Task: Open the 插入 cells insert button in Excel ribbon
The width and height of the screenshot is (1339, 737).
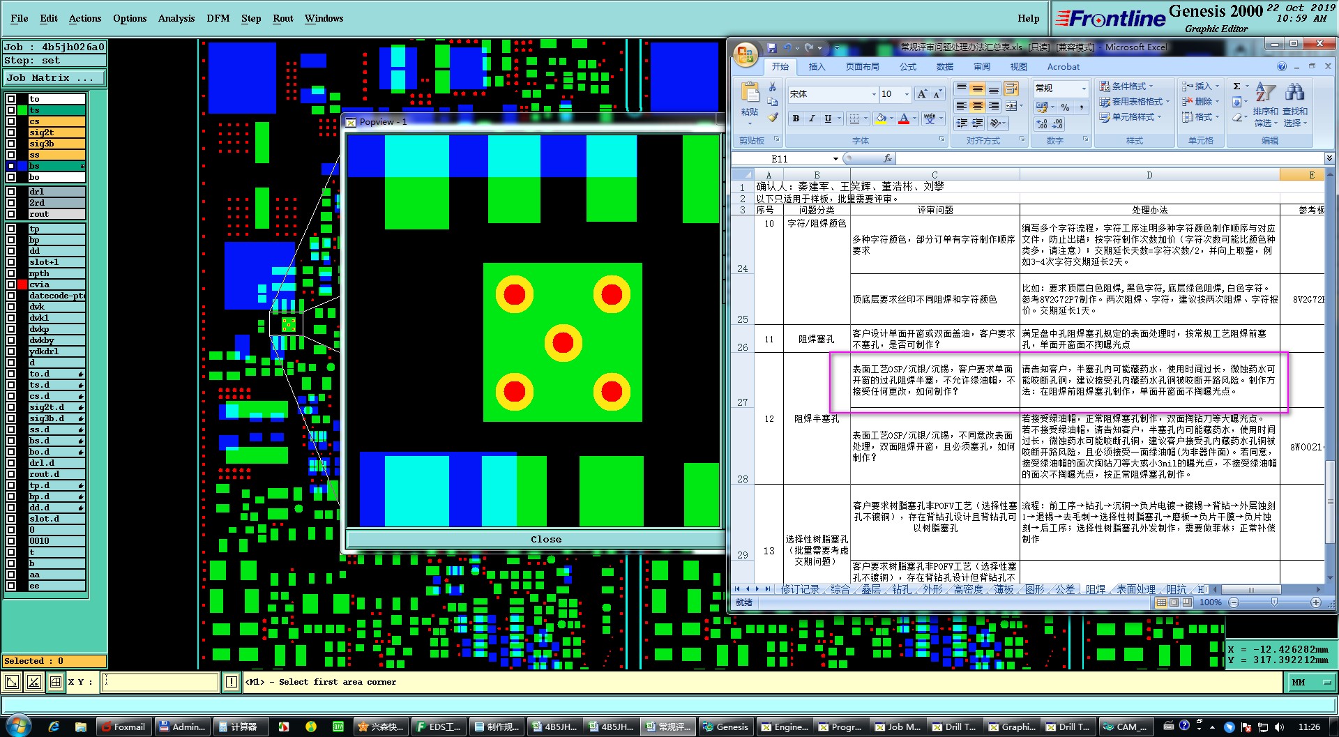Action: coord(1200,86)
